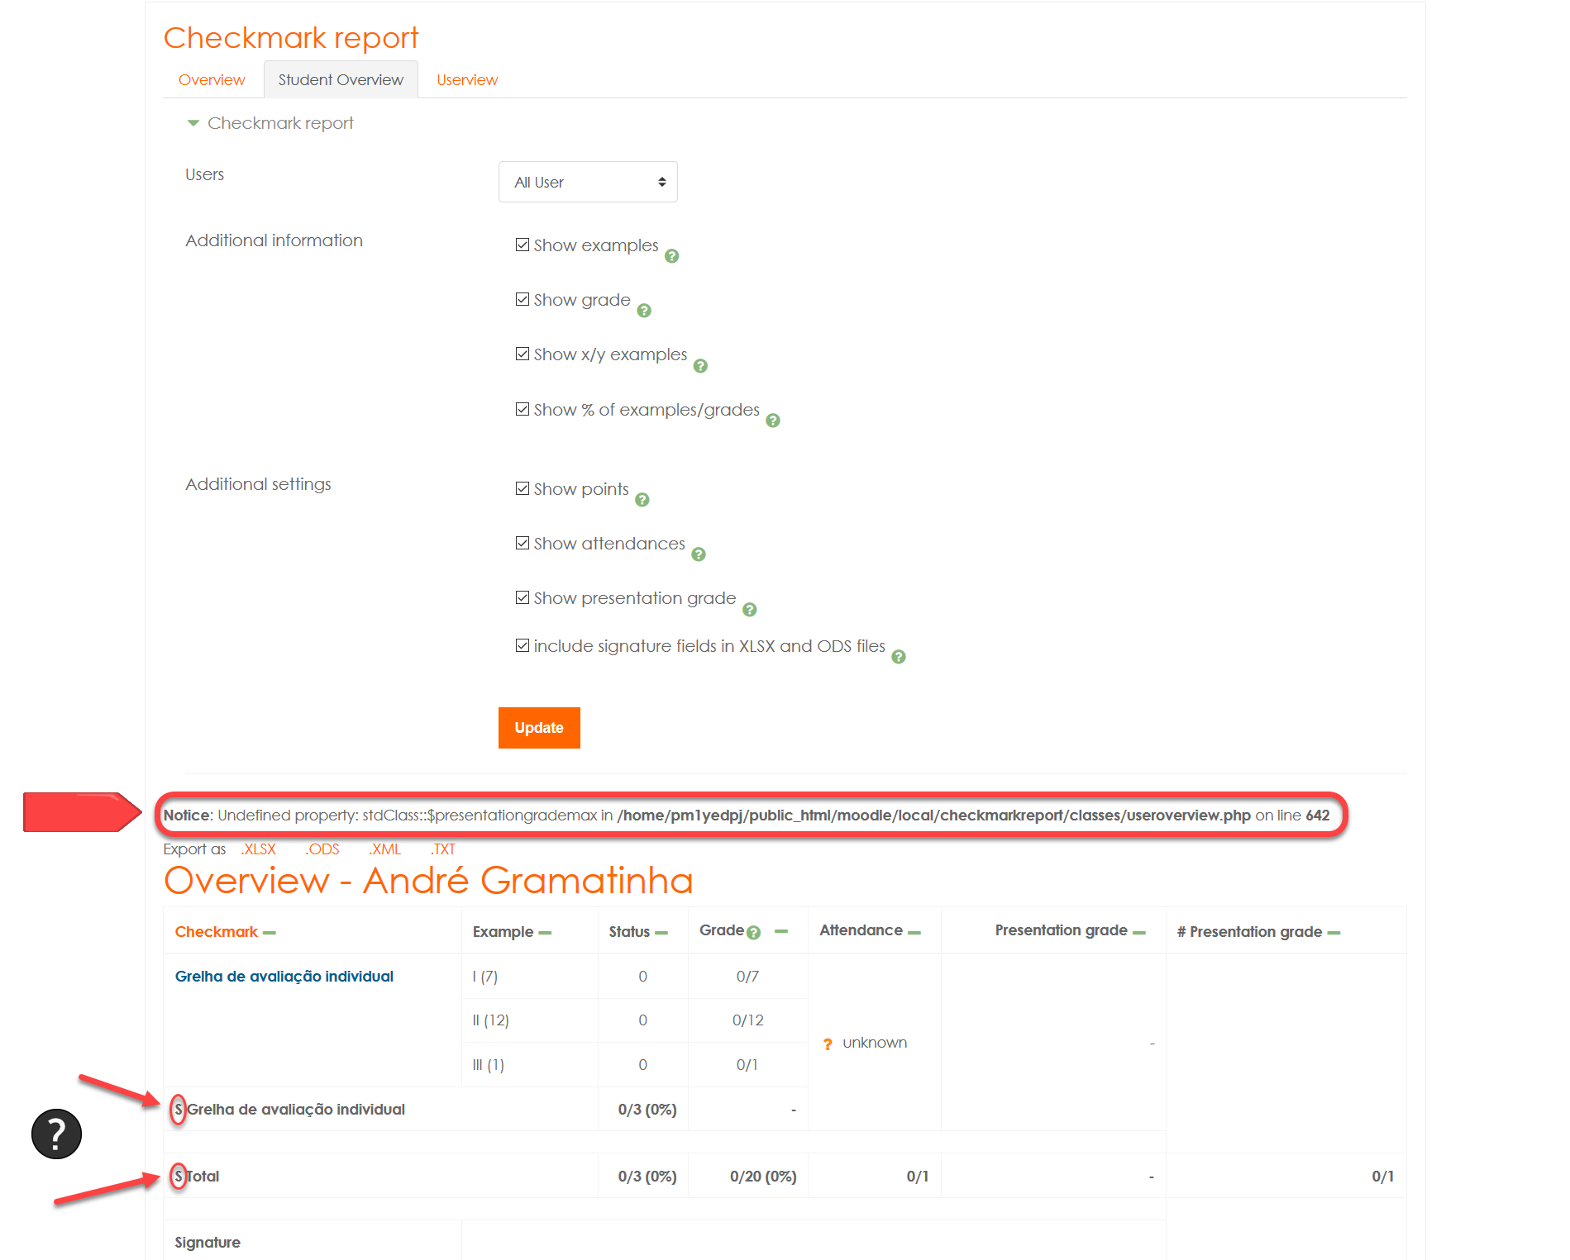1570x1260 pixels.
Task: Disable the Show x/y examples checkbox
Action: [522, 353]
